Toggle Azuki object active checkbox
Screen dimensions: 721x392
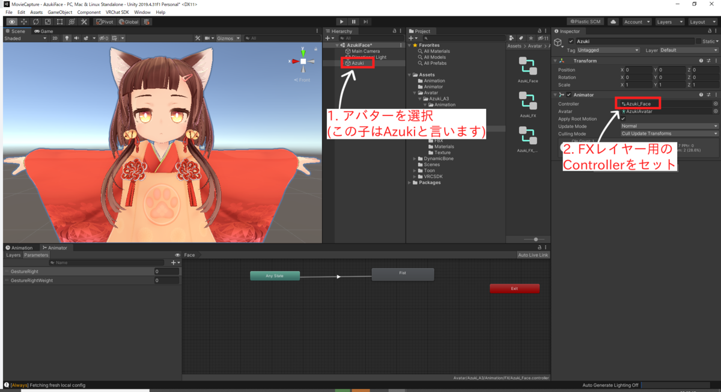[x=571, y=41]
